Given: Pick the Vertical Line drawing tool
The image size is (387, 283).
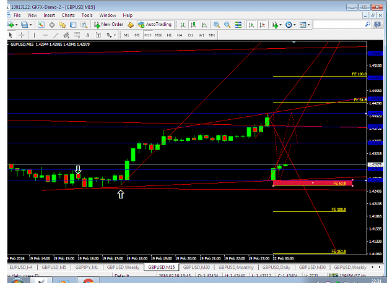Looking at the screenshot, I should pyautogui.click(x=34, y=35).
